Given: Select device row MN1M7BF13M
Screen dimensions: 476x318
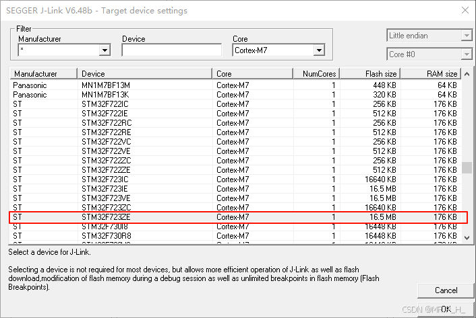Looking at the screenshot, I should (235, 85).
